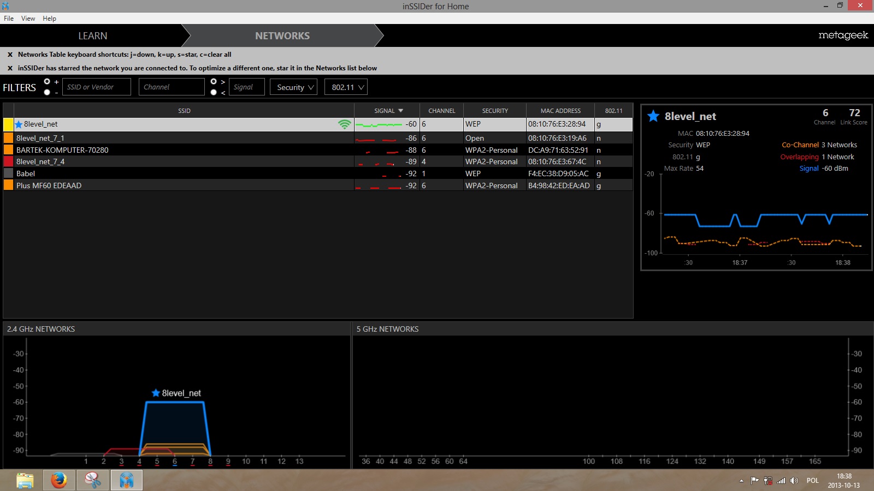
Task: Select the Plus MF60 EDEAAD network row
Action: (x=318, y=185)
